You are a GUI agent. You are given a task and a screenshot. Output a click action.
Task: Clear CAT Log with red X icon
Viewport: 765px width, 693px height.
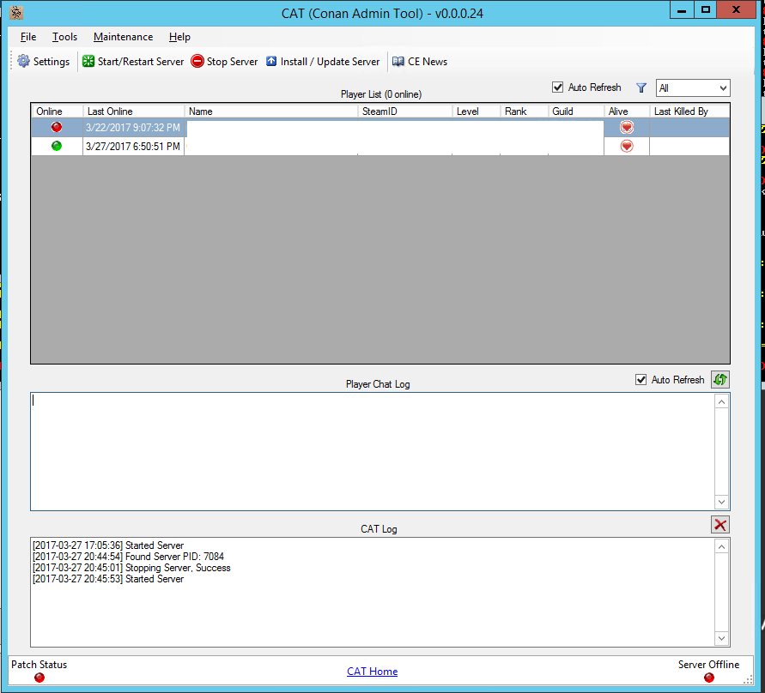coord(720,525)
